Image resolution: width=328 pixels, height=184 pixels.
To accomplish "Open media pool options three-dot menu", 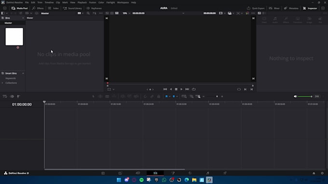I will point(101,13).
